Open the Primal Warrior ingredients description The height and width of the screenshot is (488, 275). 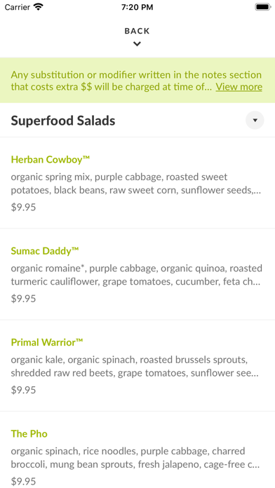point(135,366)
